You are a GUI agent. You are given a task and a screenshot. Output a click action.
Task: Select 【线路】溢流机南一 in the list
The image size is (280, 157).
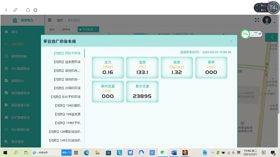click(67, 79)
